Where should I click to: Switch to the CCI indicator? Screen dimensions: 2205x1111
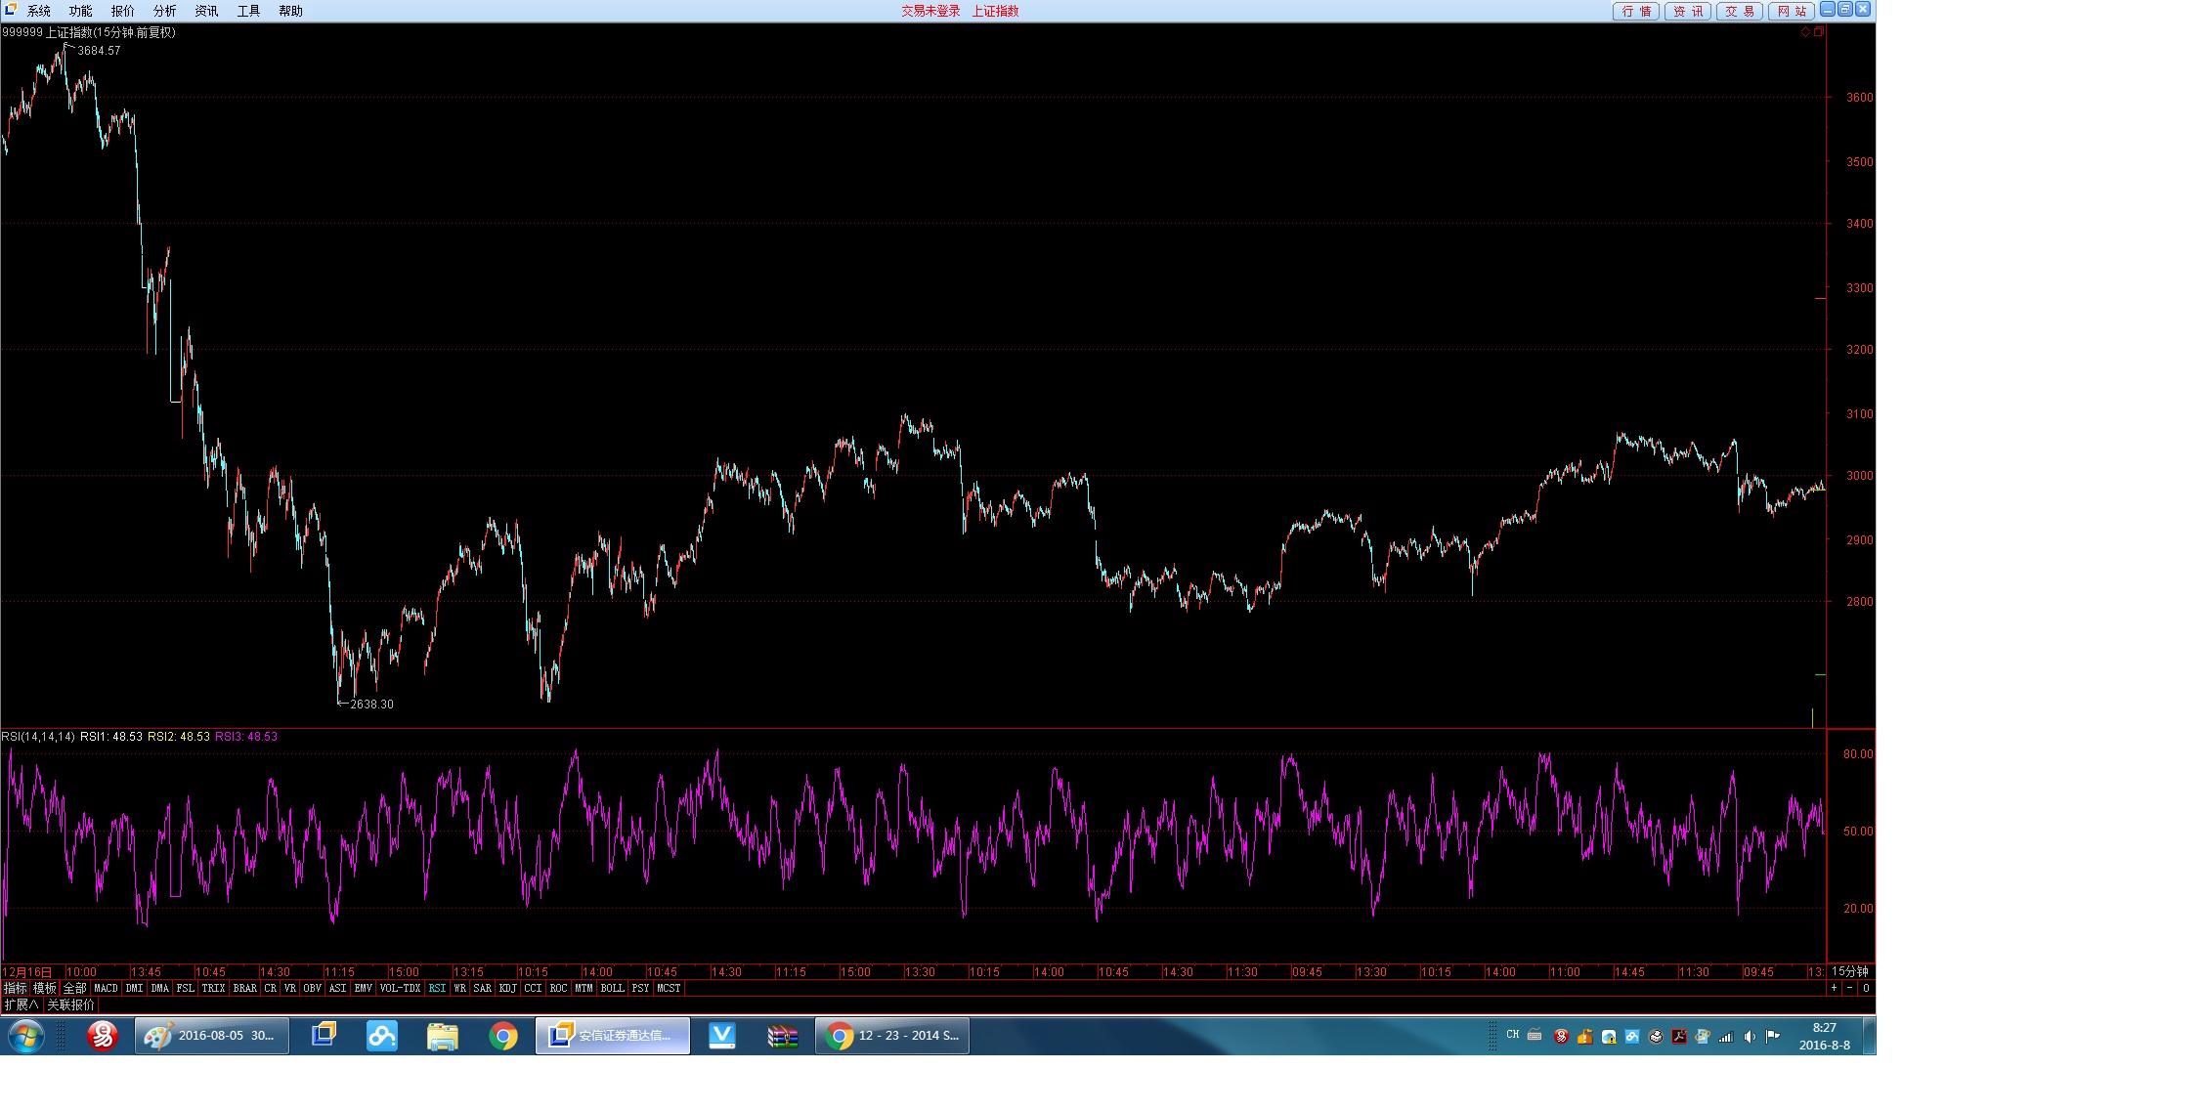[x=534, y=989]
